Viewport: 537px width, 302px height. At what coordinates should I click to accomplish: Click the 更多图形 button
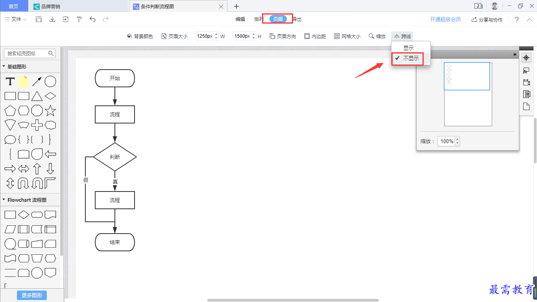coord(32,295)
